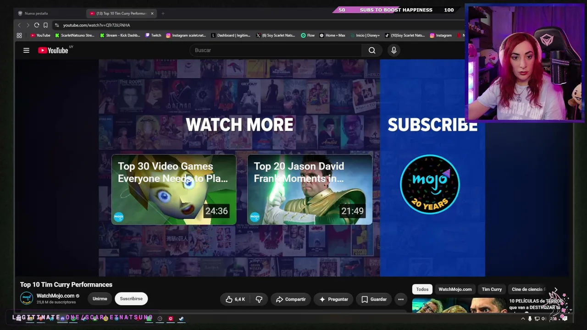Open more actions three-dot menu
This screenshot has width=587, height=330.
tap(401, 299)
